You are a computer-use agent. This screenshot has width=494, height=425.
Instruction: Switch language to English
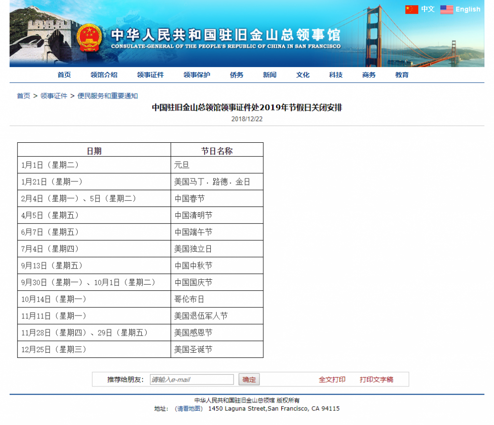click(x=467, y=9)
